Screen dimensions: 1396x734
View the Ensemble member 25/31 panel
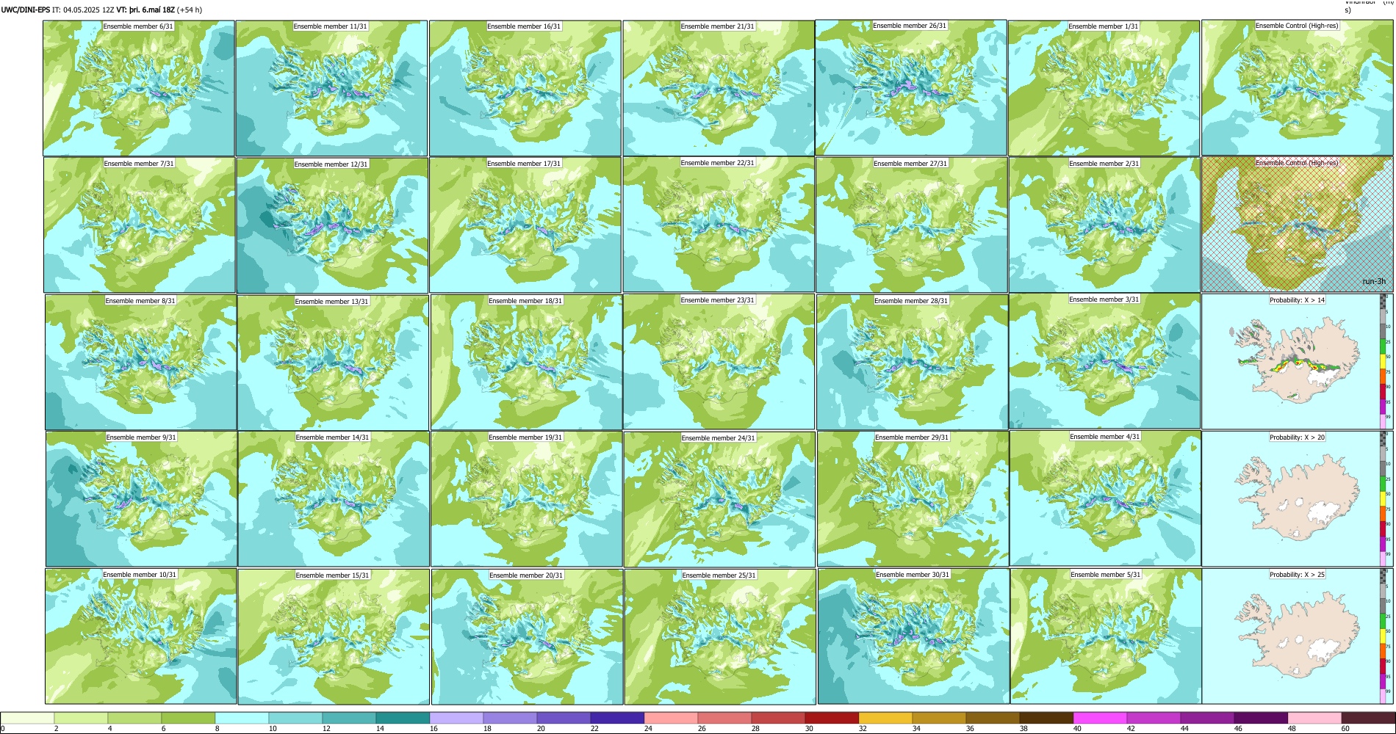(x=720, y=637)
